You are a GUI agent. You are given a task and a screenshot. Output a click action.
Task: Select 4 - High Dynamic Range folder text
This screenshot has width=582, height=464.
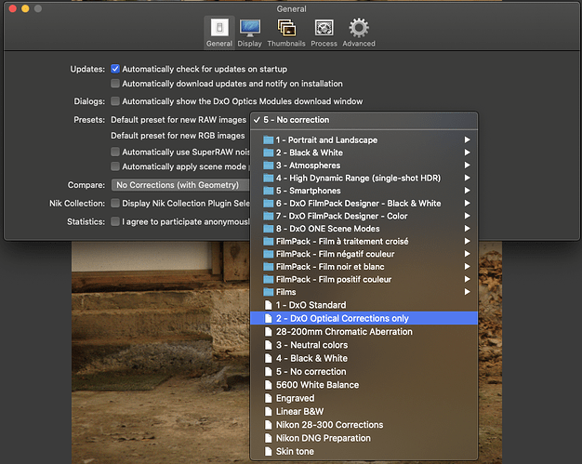pos(358,178)
